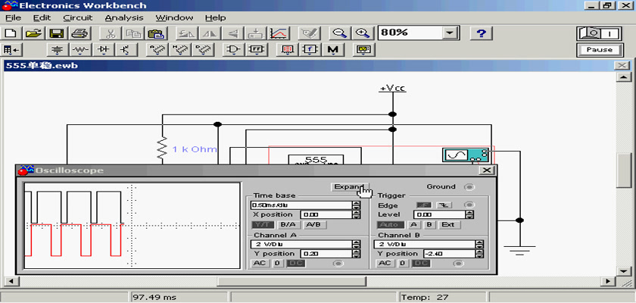636x303 pixels.
Task: Open the Circuit menu
Action: pyautogui.click(x=78, y=18)
